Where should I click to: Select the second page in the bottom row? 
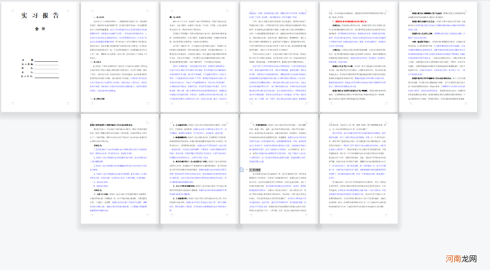(x=199, y=169)
